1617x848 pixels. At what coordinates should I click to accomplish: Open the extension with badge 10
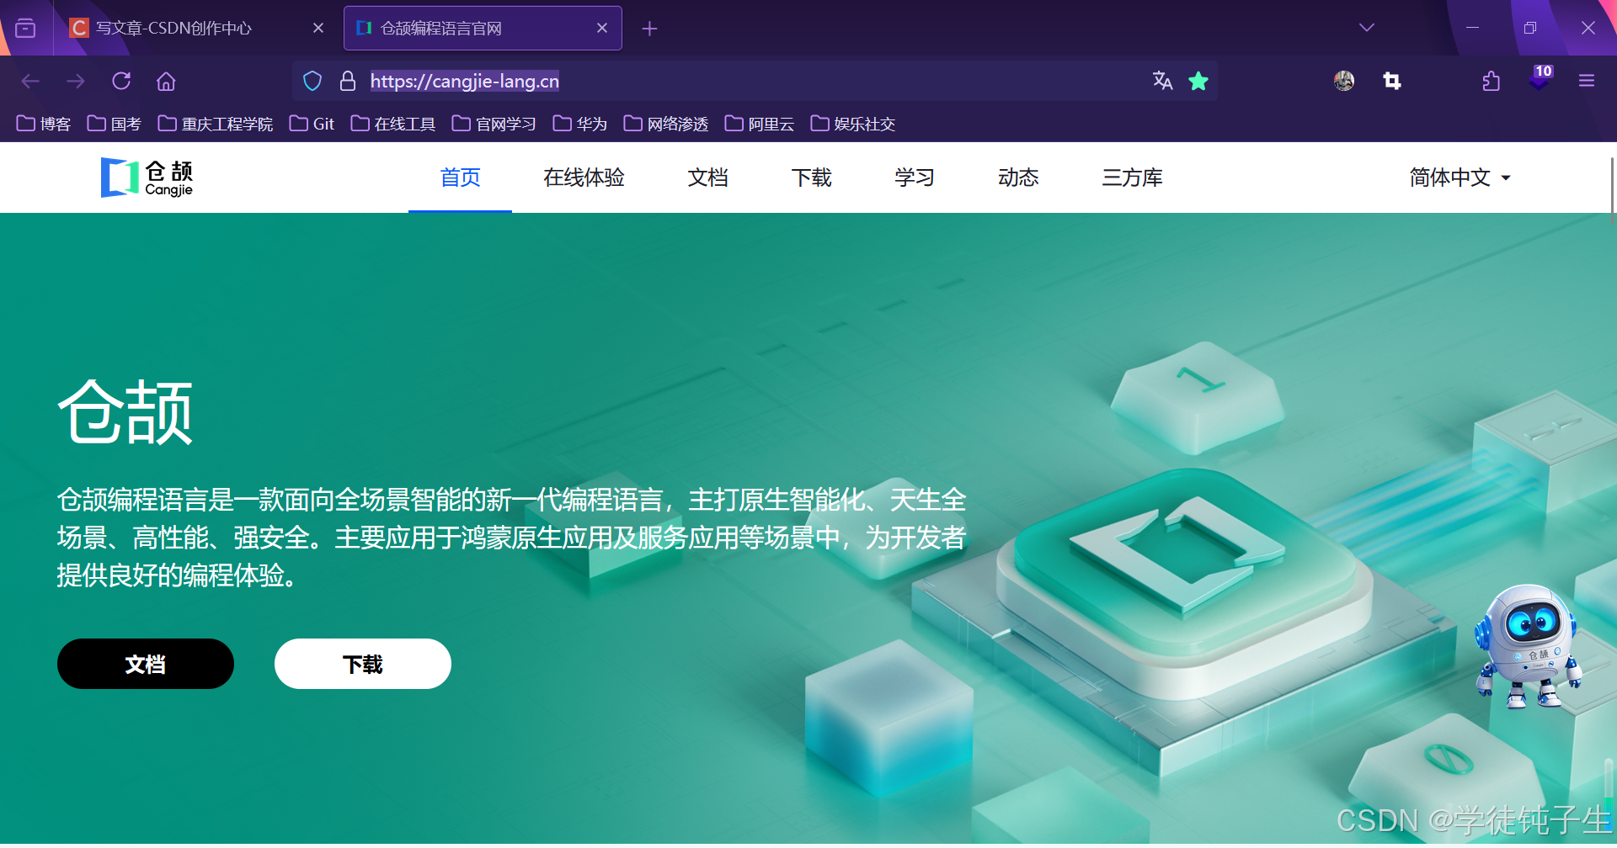(x=1540, y=77)
